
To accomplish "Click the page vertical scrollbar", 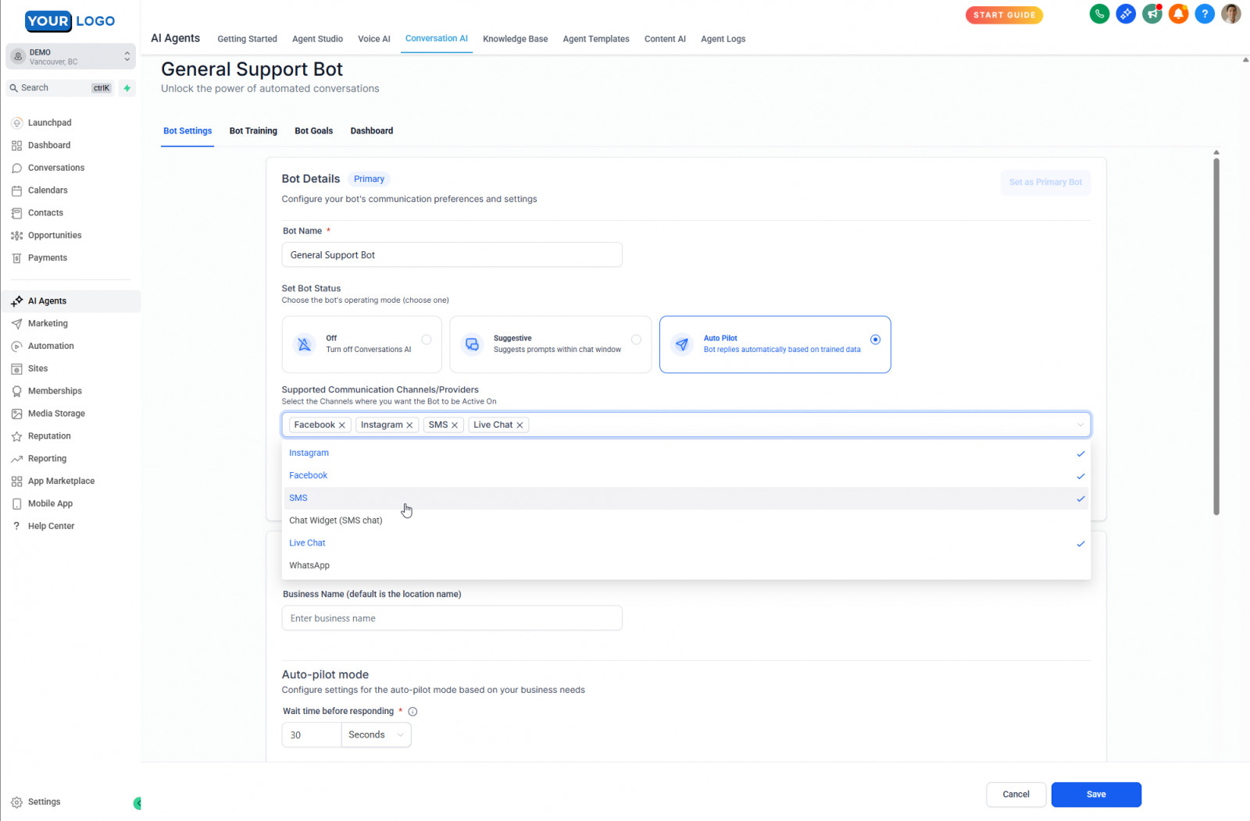I will click(x=1216, y=336).
